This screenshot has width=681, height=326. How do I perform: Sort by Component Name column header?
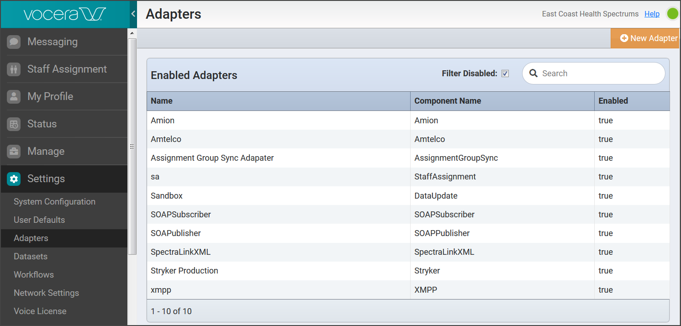[x=447, y=101]
